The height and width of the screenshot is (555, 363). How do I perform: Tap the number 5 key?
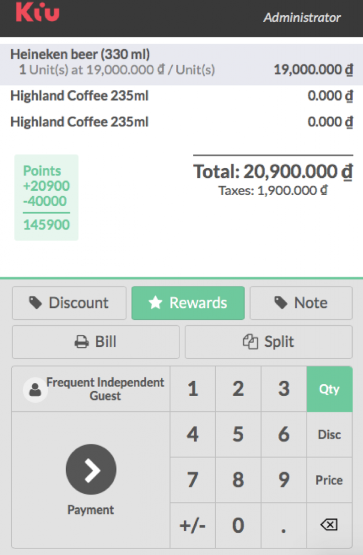coord(238,435)
